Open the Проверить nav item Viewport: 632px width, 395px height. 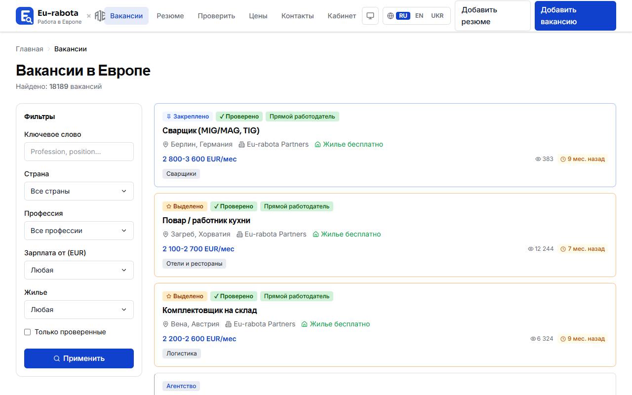(x=216, y=16)
